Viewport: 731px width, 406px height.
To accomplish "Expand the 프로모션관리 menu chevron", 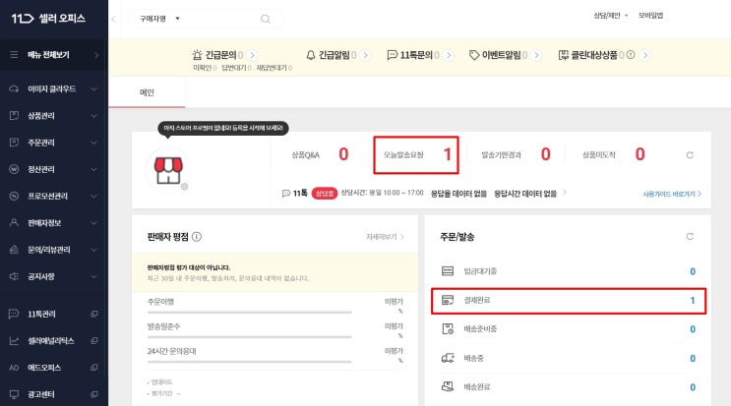I will (x=93, y=196).
